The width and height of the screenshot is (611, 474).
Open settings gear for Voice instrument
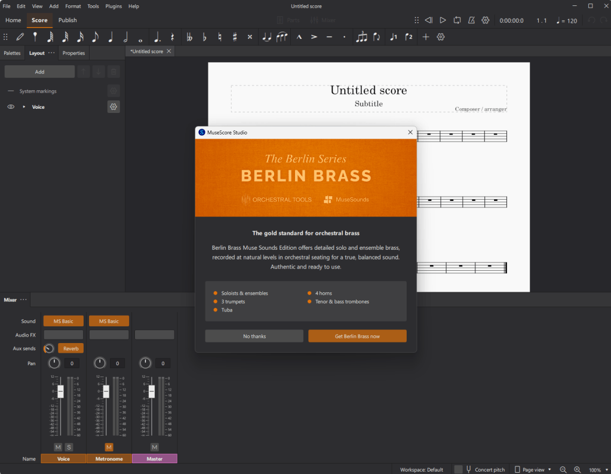(x=113, y=107)
